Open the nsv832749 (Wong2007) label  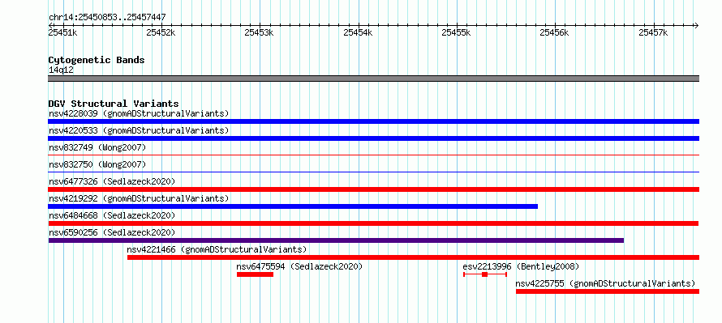(x=97, y=147)
